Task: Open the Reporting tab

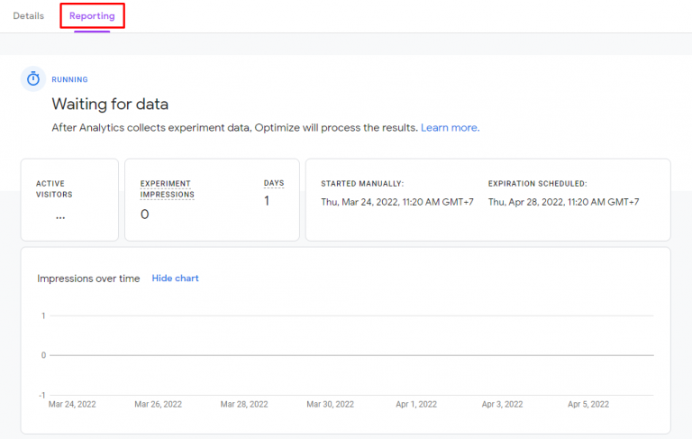Action: pos(92,16)
